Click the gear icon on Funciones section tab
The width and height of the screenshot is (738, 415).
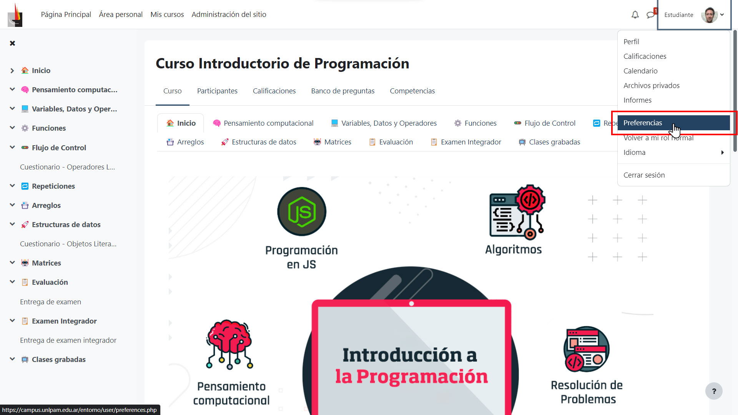(x=458, y=123)
